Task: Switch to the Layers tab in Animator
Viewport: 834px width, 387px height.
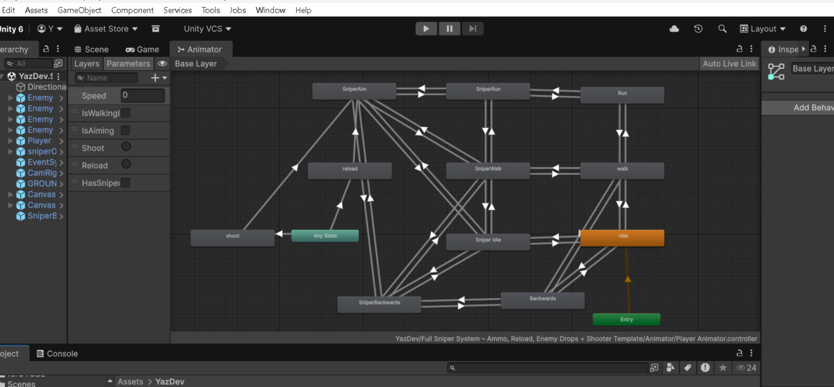Action: tap(87, 63)
